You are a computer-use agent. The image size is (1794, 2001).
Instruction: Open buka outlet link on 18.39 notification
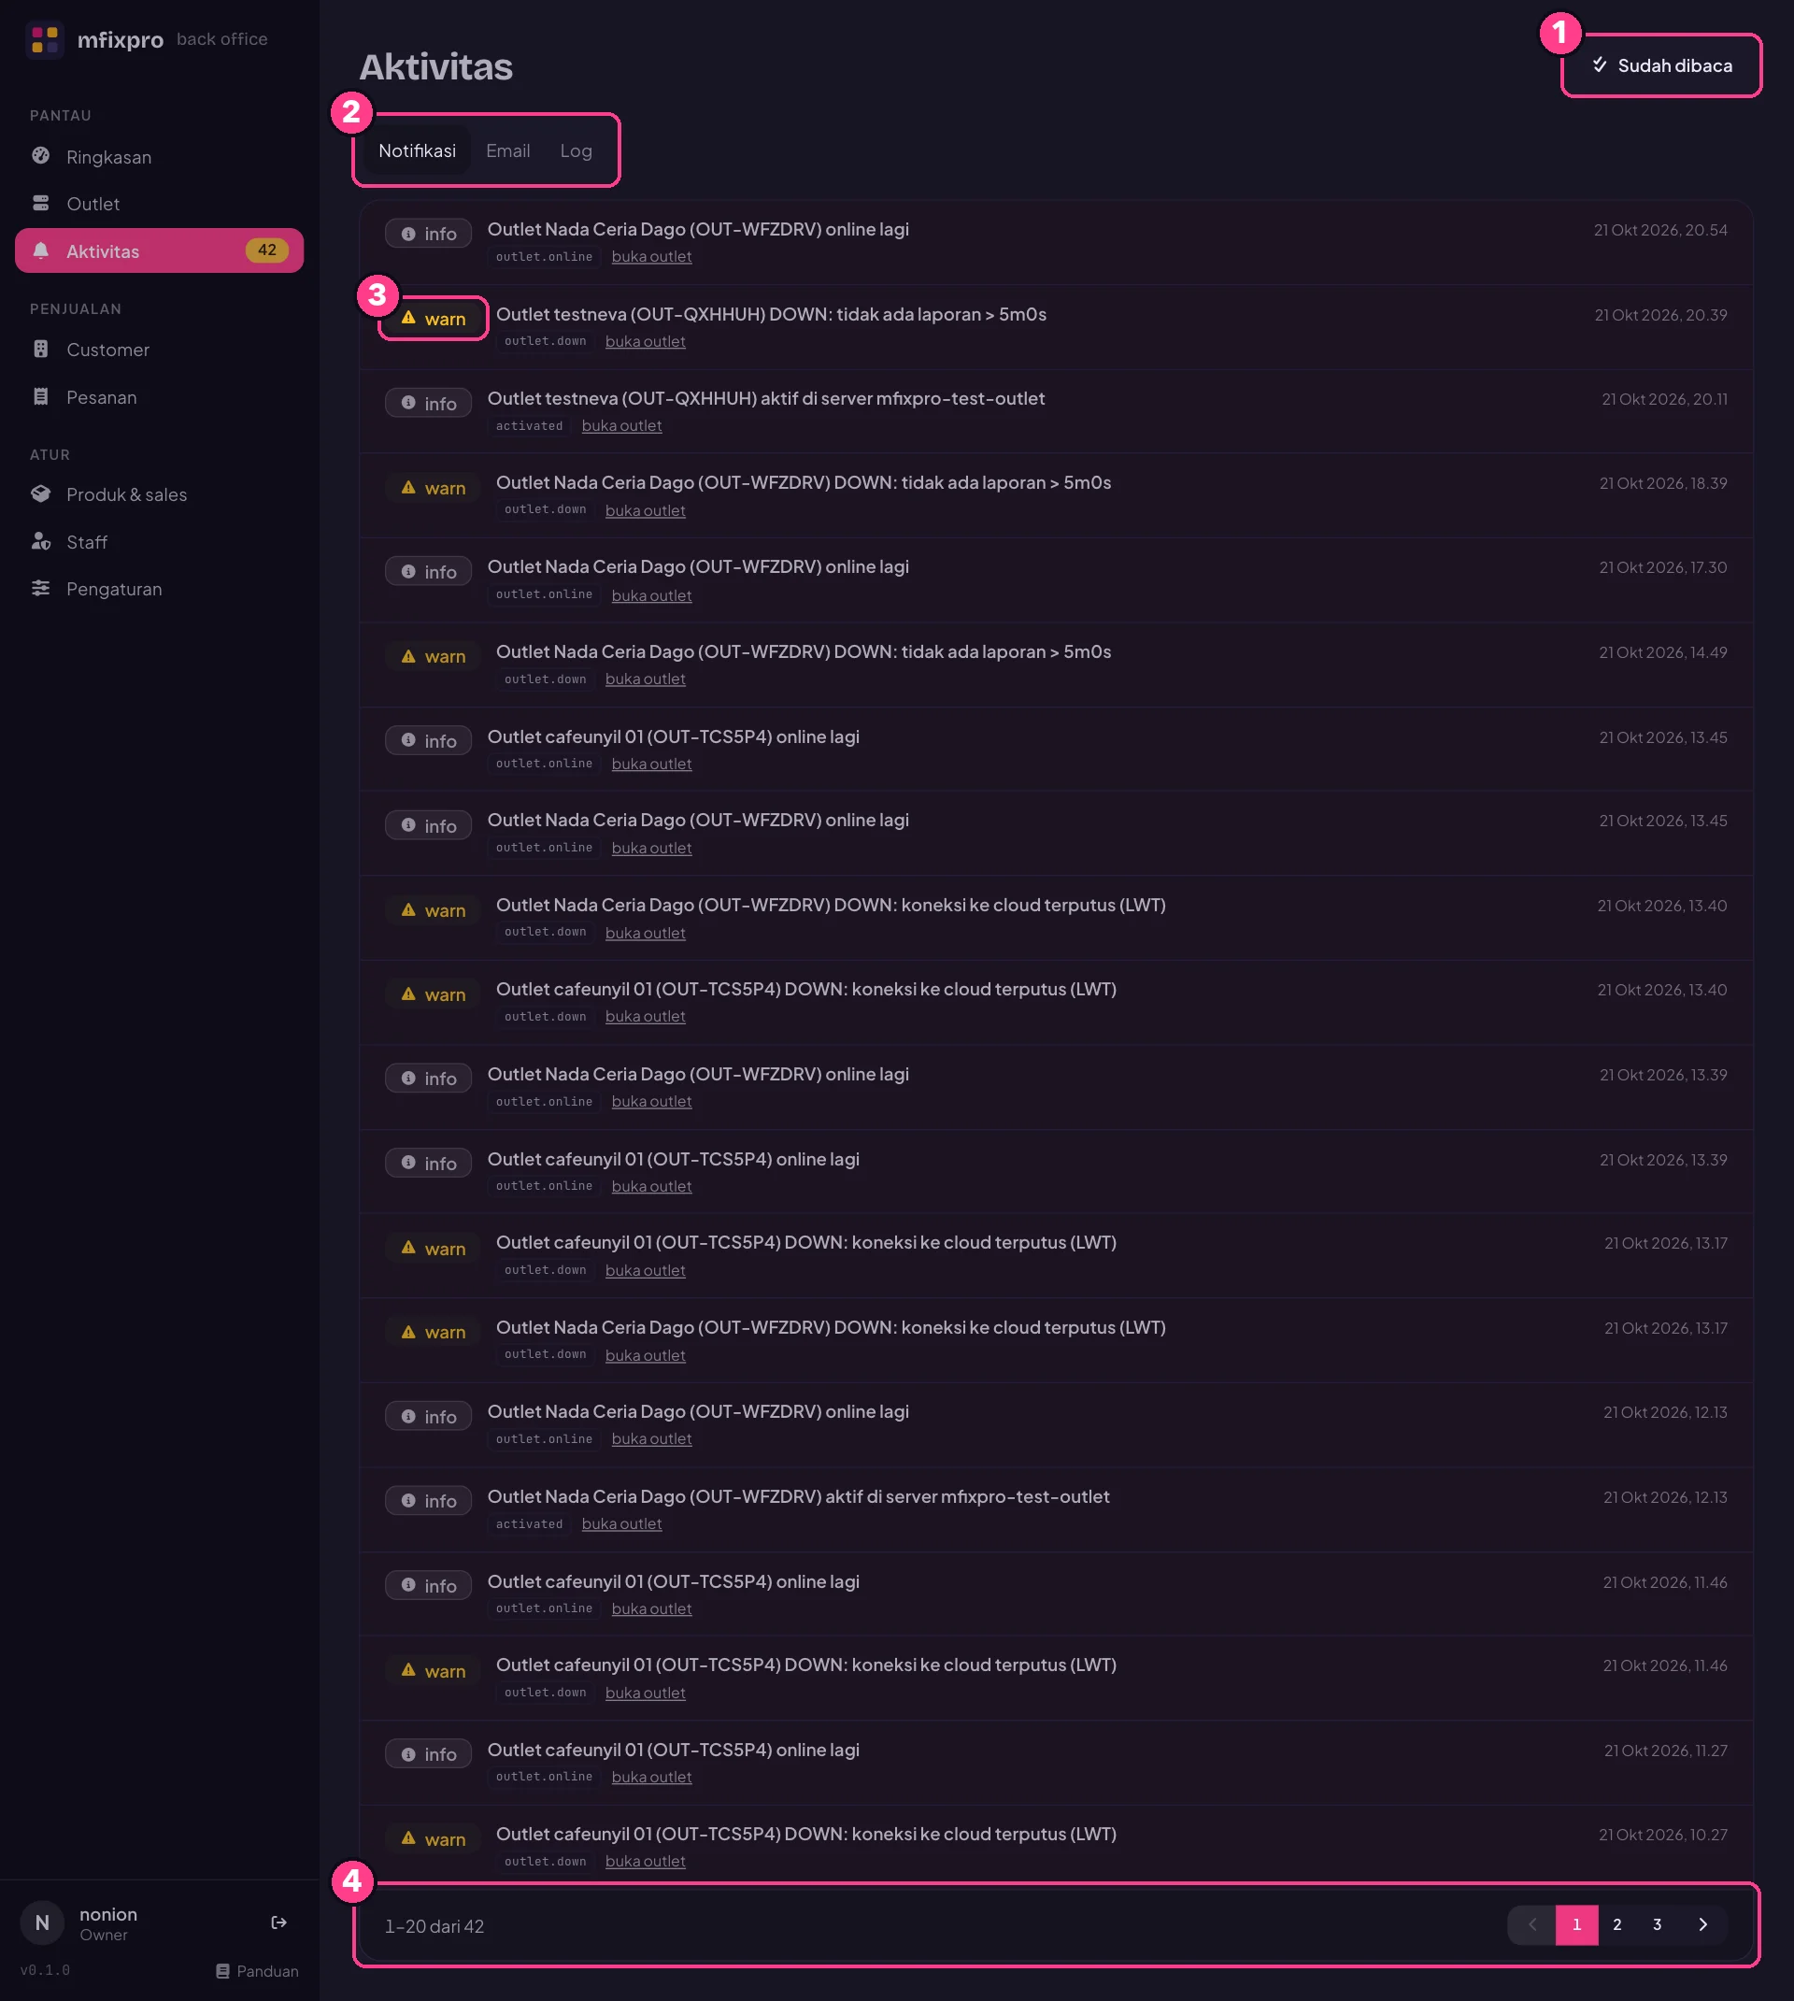pyautogui.click(x=645, y=510)
